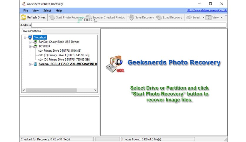Click the GPR camera logo
The image size is (246, 142).
115,64
